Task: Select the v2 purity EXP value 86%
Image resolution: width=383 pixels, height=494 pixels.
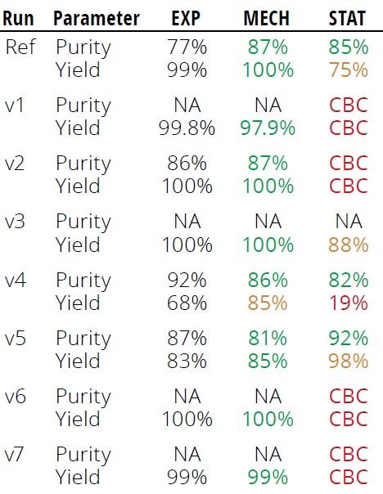Action: (x=187, y=164)
